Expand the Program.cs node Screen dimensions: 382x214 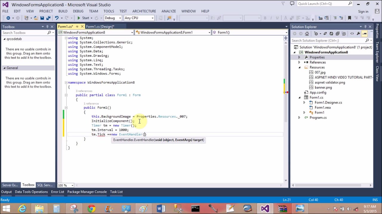point(299,118)
